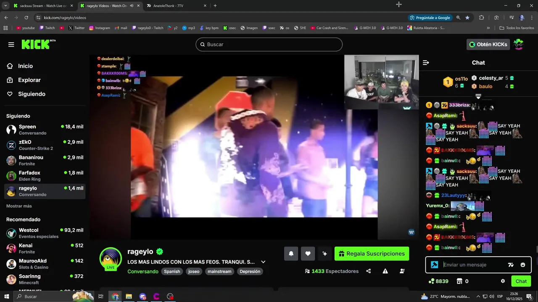Switch to AnatoleThonk 7TV tab
The image size is (538, 302).
(176, 6)
